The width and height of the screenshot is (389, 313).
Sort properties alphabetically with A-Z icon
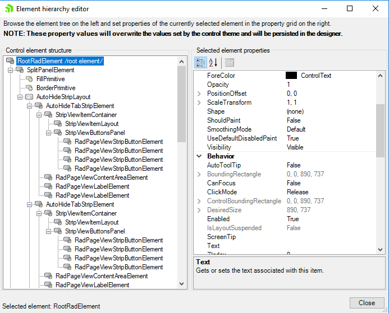point(213,63)
